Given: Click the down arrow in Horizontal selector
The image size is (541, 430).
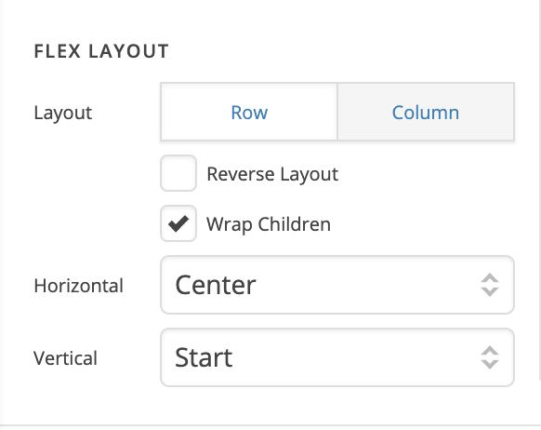Looking at the screenshot, I should pyautogui.click(x=490, y=291).
